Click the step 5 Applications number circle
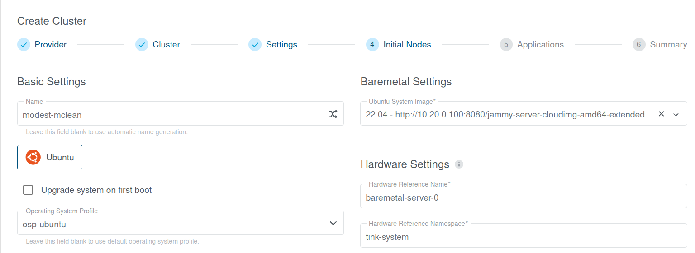The width and height of the screenshot is (695, 253). coord(506,45)
